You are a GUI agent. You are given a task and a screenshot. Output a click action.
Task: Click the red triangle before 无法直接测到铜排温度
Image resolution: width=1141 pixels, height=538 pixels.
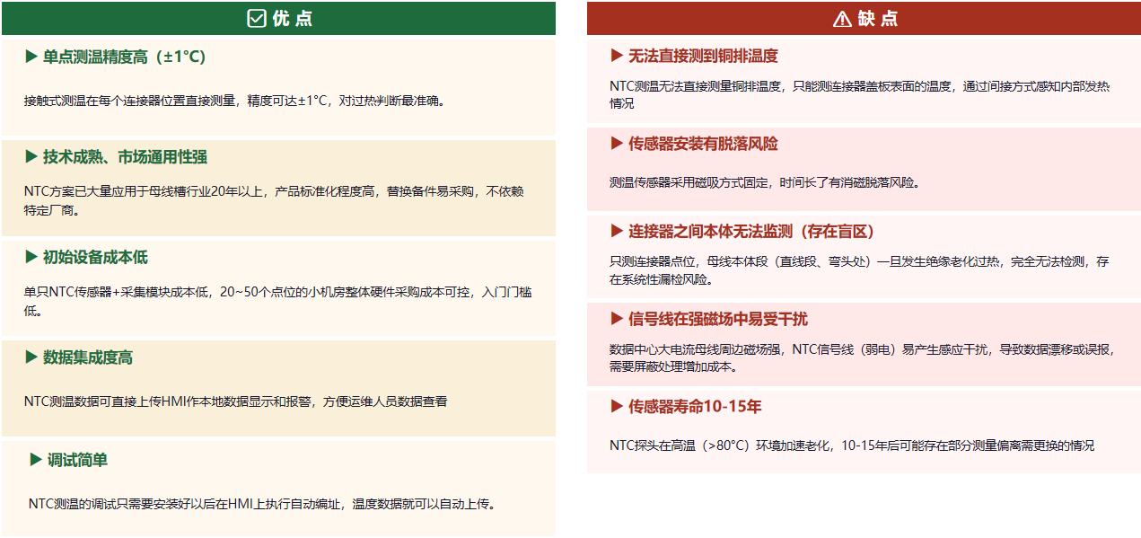(617, 56)
